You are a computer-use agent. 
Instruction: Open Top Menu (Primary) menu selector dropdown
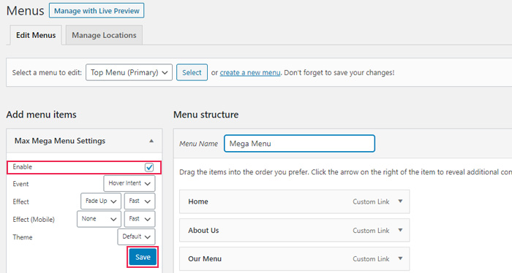129,72
